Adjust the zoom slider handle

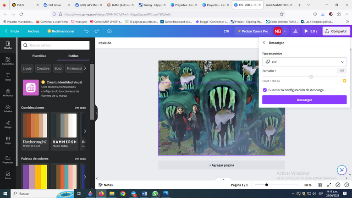click(x=266, y=185)
